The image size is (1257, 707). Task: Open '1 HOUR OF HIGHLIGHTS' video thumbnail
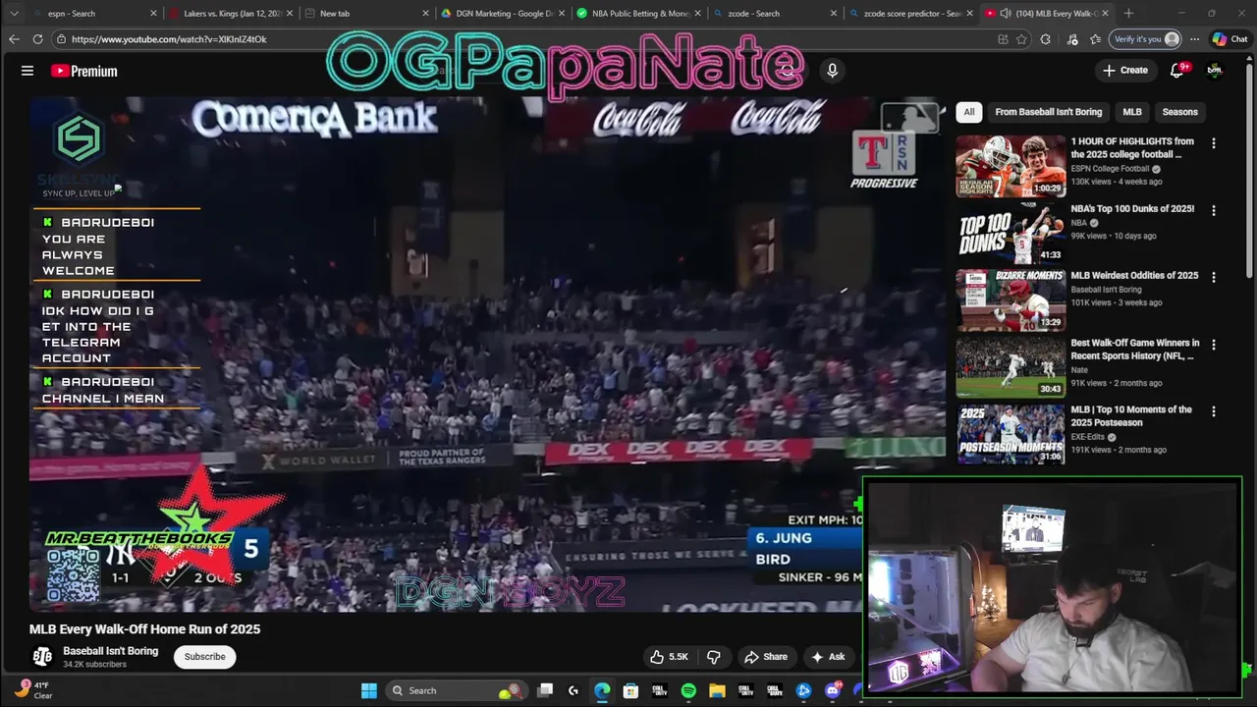click(1011, 167)
